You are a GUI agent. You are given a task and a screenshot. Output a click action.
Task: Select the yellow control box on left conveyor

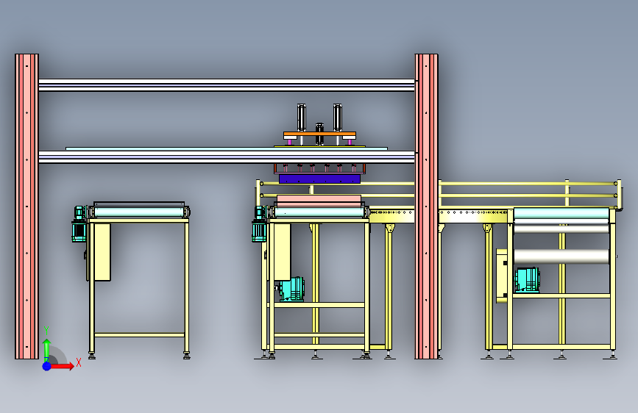coord(102,252)
